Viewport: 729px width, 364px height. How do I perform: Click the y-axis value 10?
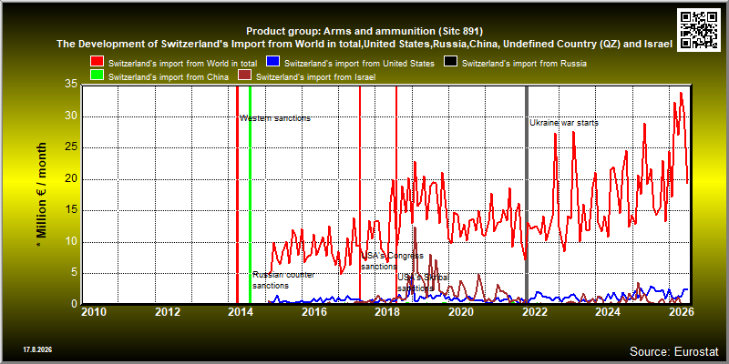click(x=71, y=242)
